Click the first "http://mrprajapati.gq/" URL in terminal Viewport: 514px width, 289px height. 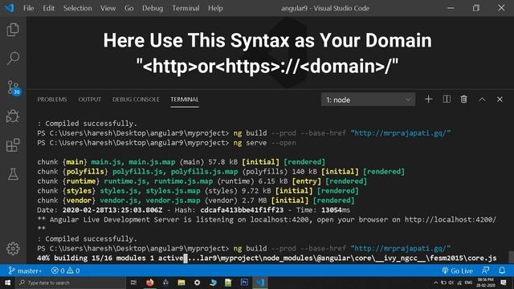point(401,133)
